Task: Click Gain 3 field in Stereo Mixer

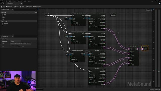Action: tap(133, 65)
